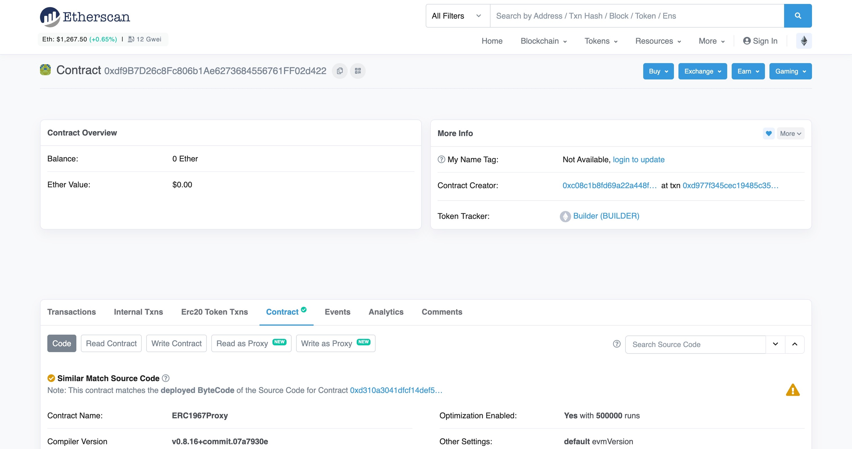Screen dimensions: 852x449
Task: Click the Etherscan logo
Action: click(x=85, y=17)
